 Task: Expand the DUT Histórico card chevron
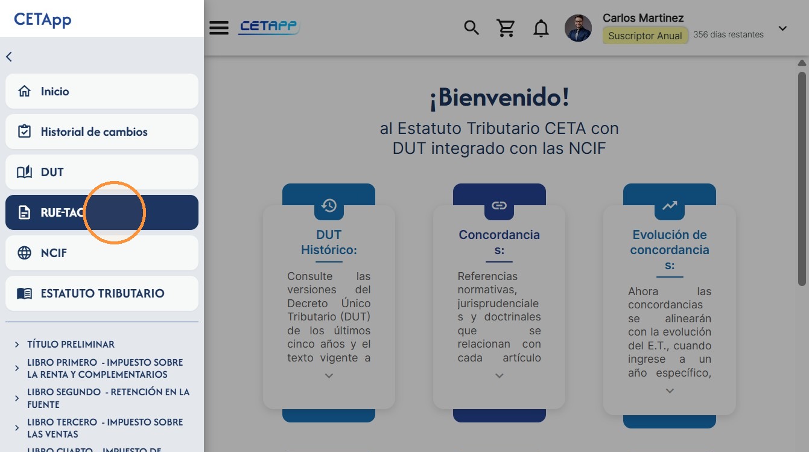[x=329, y=375]
